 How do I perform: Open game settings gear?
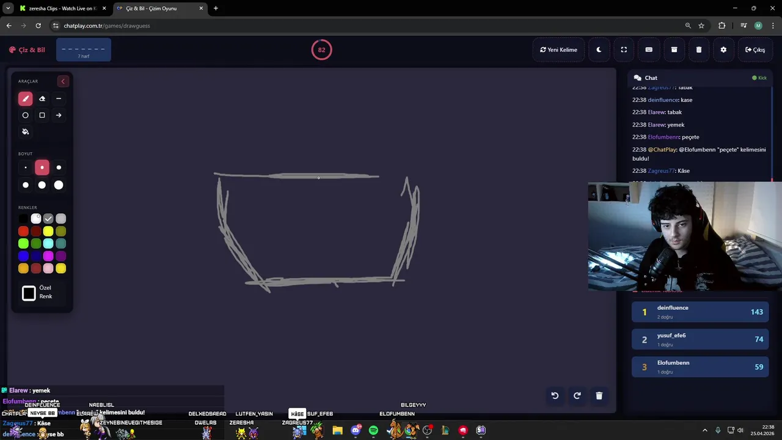point(723,50)
